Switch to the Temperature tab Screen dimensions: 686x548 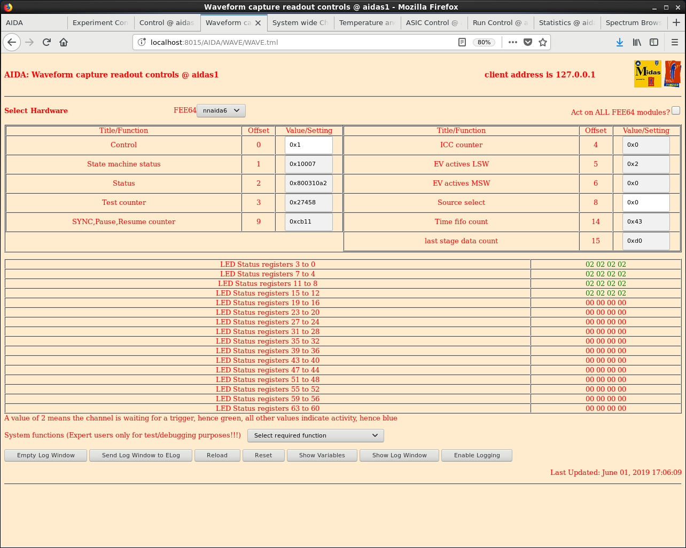point(367,22)
